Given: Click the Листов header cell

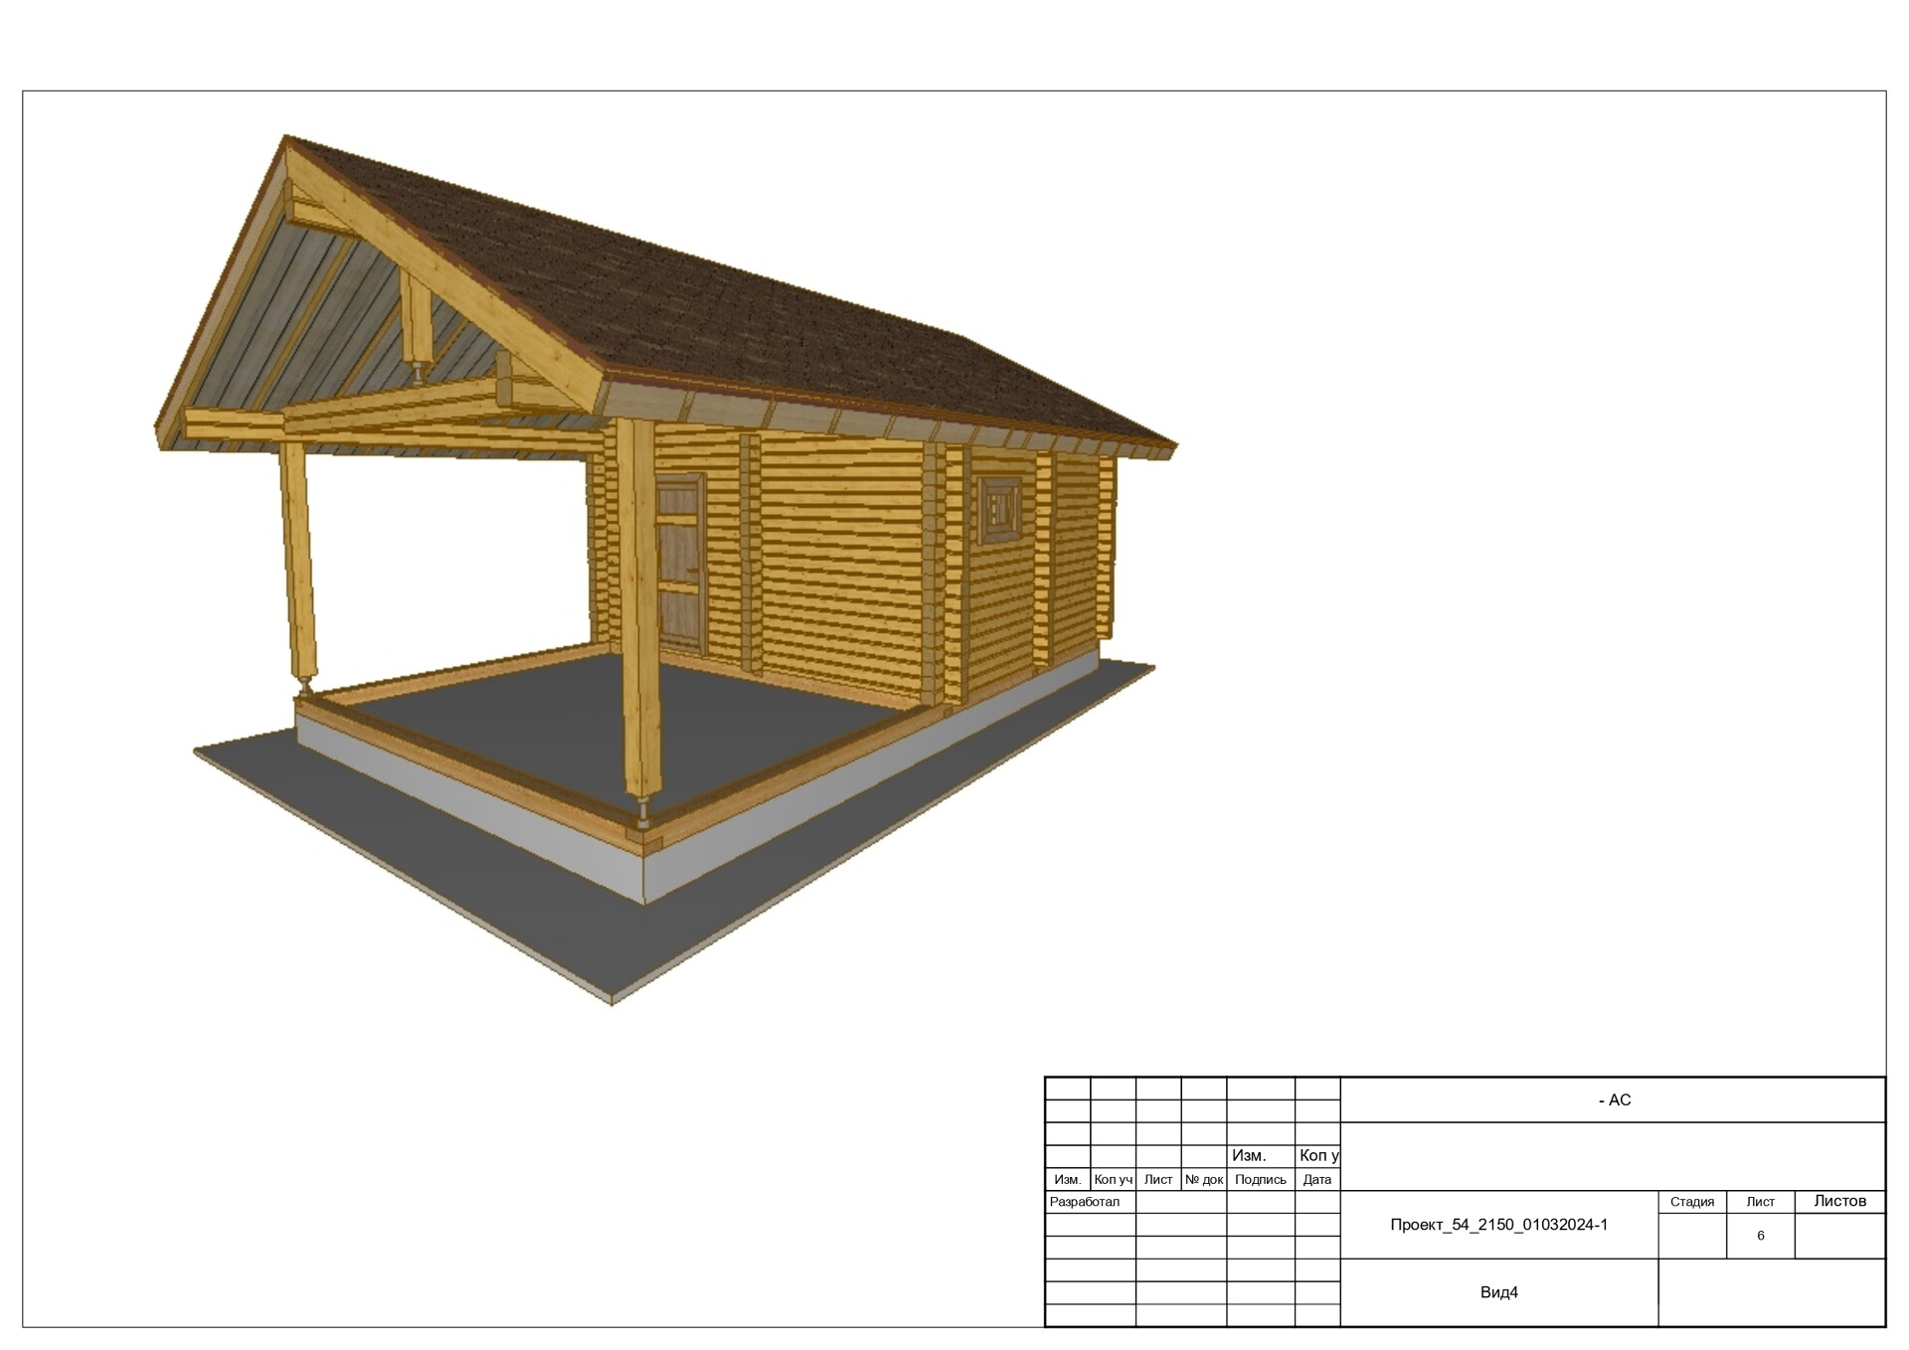Looking at the screenshot, I should [x=1839, y=1201].
